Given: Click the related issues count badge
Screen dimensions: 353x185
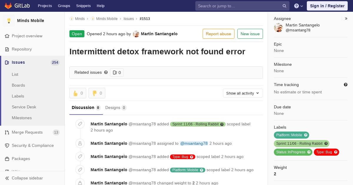Looking at the screenshot, I should 117,73.
